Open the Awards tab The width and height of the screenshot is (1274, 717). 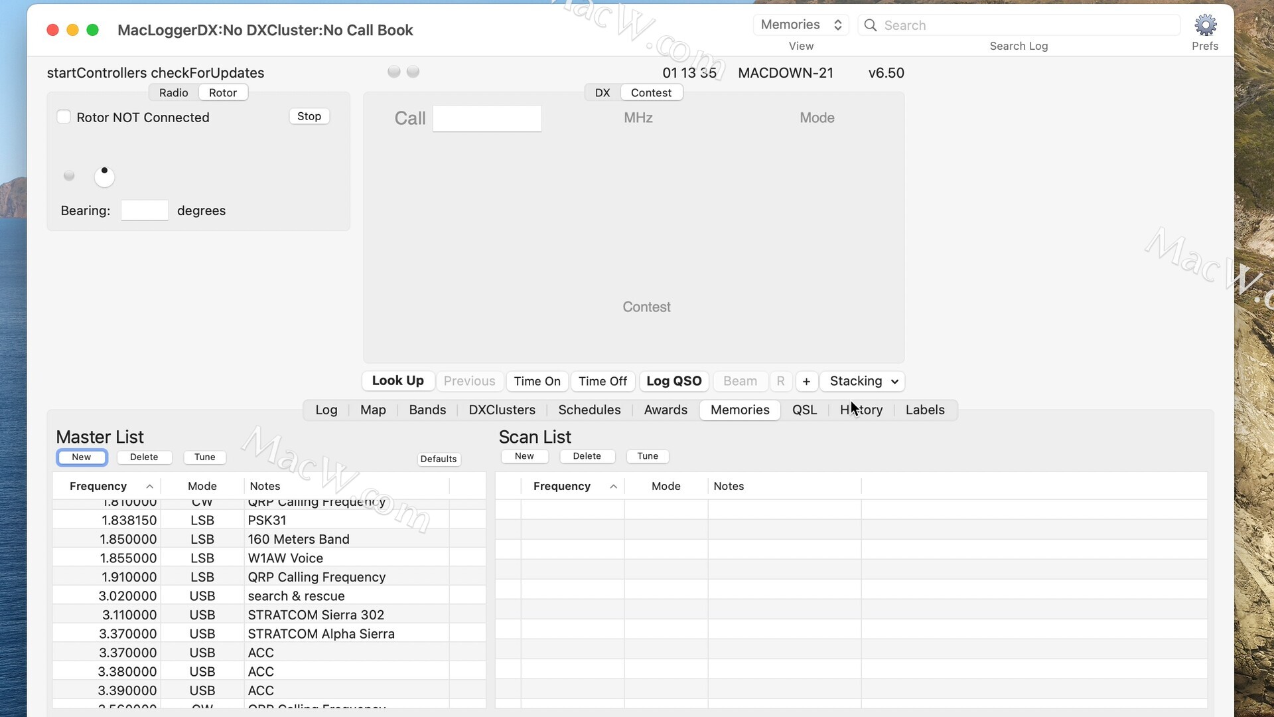coord(666,410)
